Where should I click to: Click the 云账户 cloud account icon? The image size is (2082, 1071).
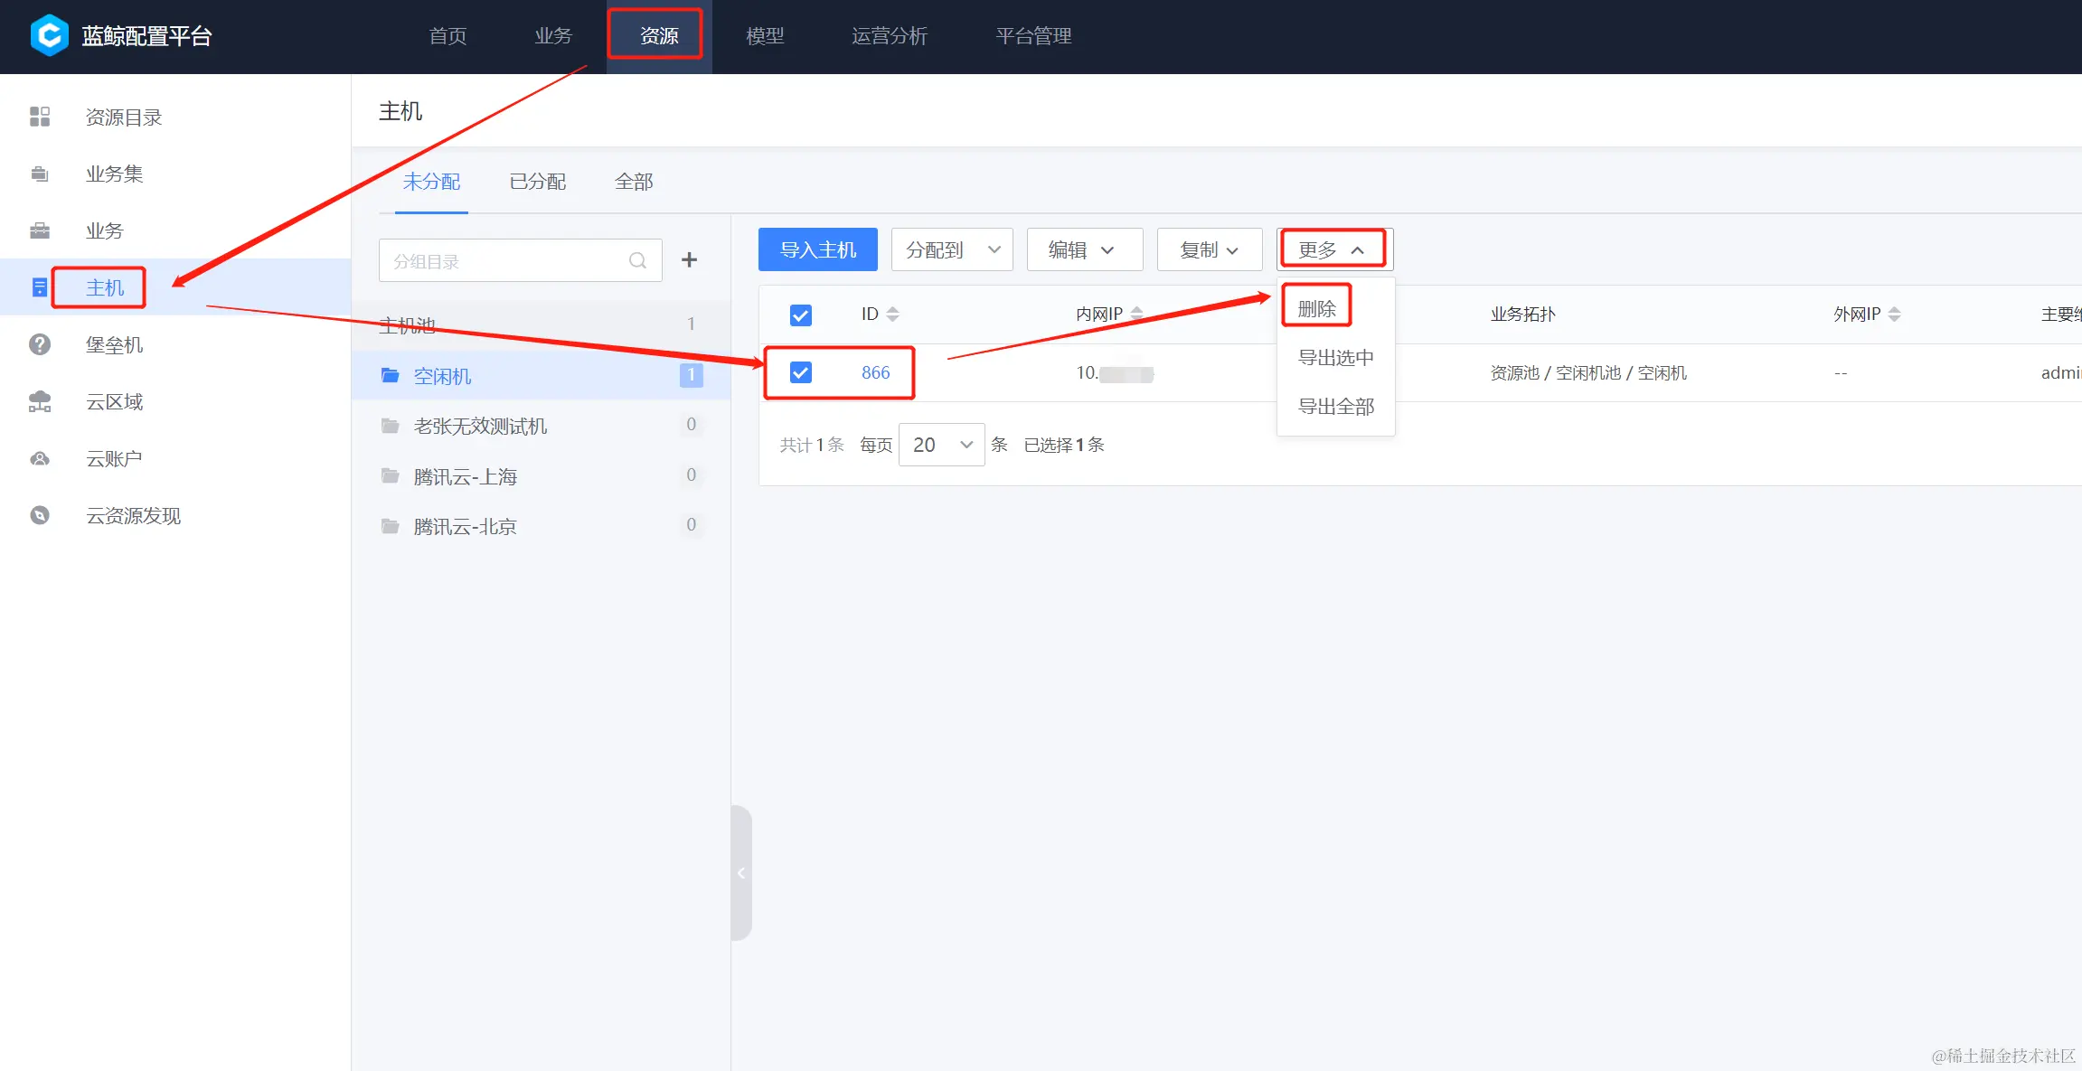pos(40,458)
